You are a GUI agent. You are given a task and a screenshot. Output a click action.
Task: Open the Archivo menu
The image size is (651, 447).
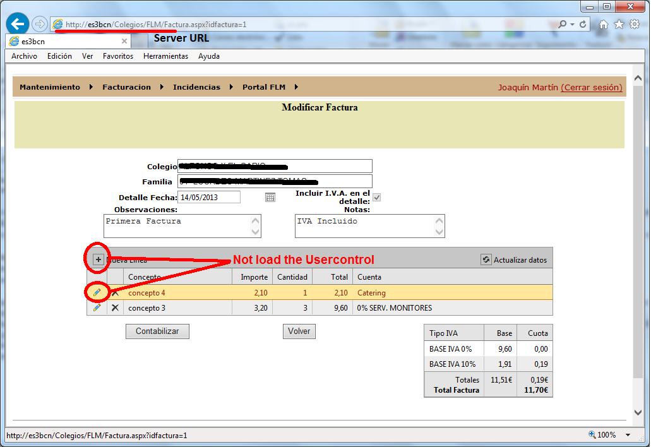click(x=24, y=56)
